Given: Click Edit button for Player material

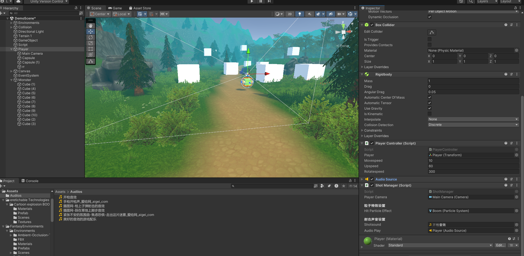Looking at the screenshot, I should [x=500, y=245].
